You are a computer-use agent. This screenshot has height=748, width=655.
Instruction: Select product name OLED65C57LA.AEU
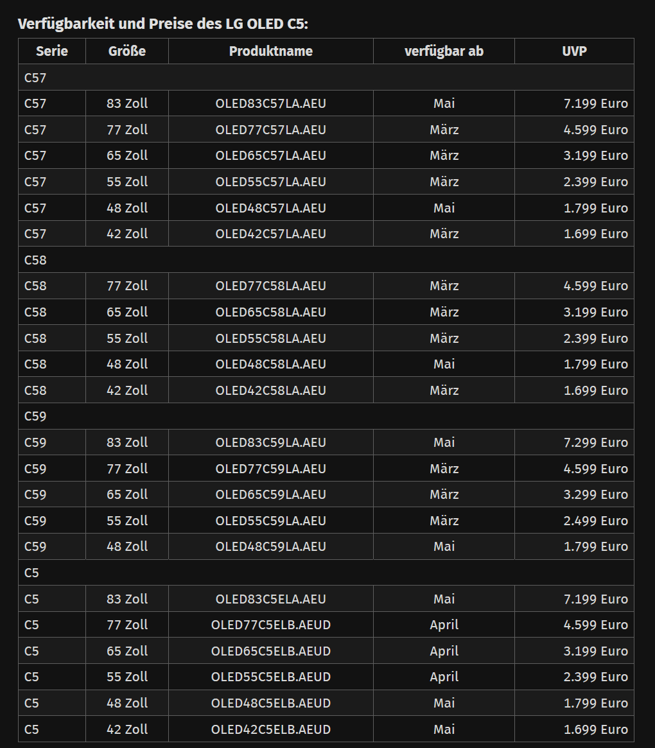(270, 155)
